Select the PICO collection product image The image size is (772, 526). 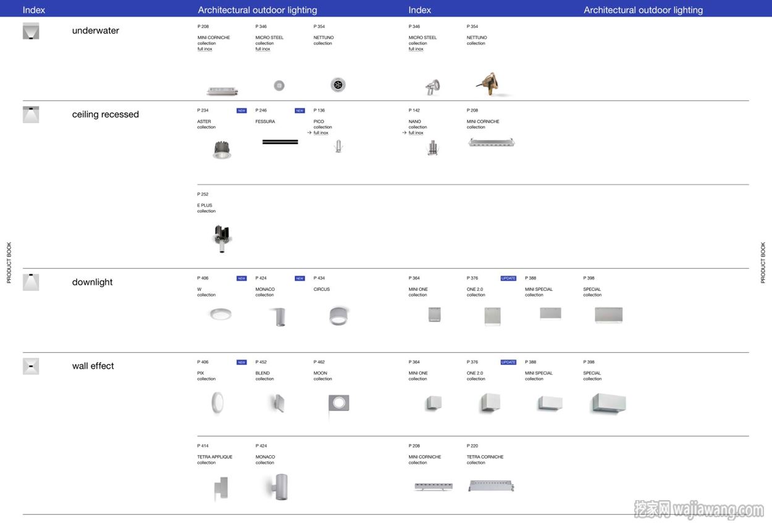click(338, 146)
